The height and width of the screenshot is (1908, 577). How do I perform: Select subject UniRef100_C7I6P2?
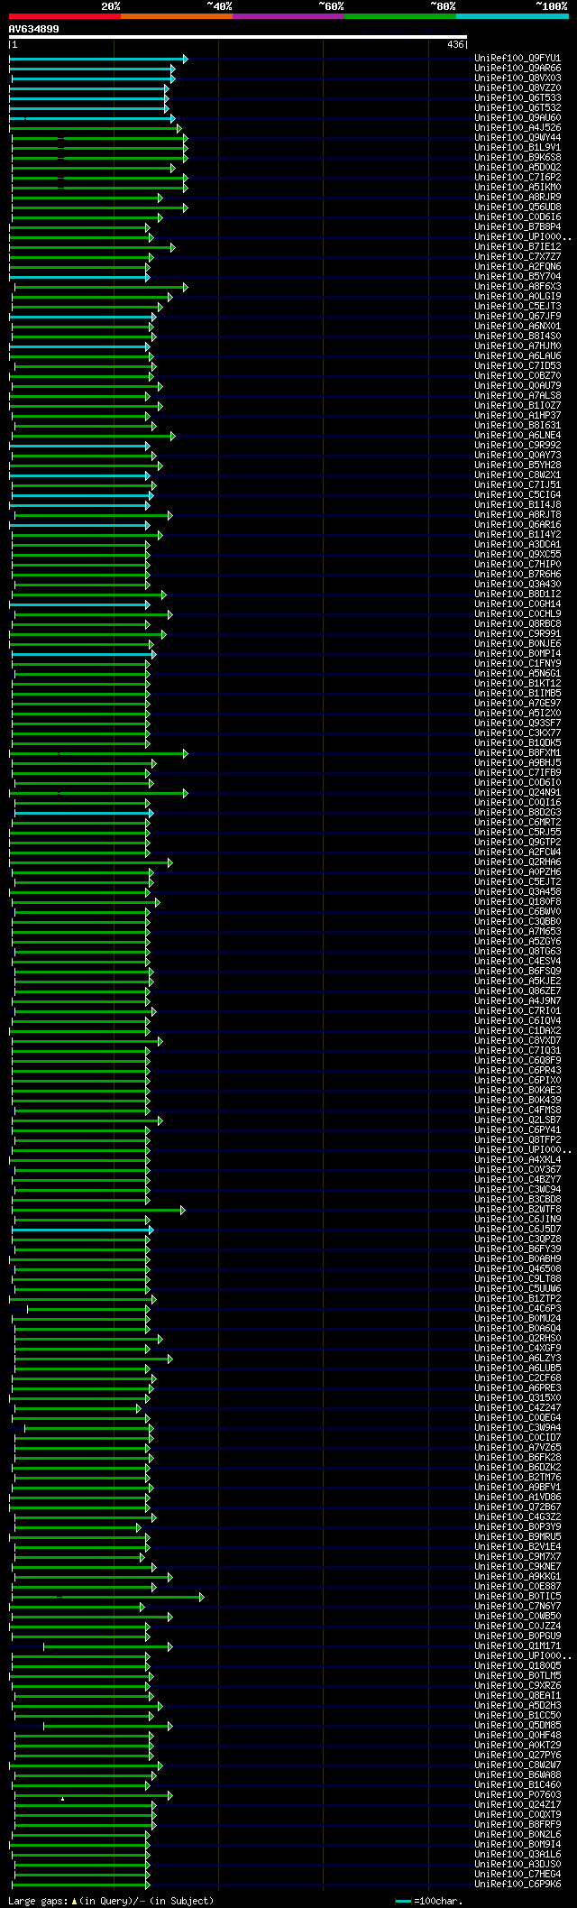[517, 178]
